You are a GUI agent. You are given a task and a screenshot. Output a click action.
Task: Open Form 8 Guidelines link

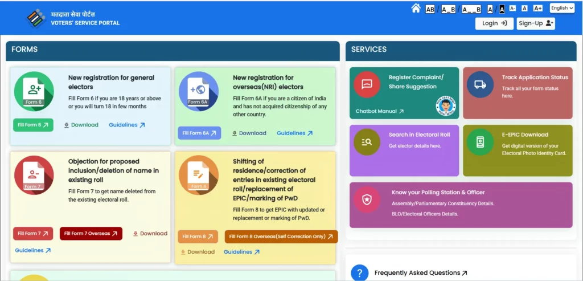(241, 252)
